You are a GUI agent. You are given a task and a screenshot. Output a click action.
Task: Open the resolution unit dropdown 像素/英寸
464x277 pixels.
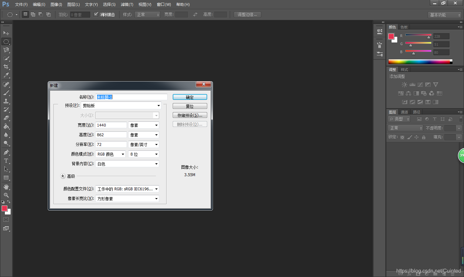(x=144, y=145)
